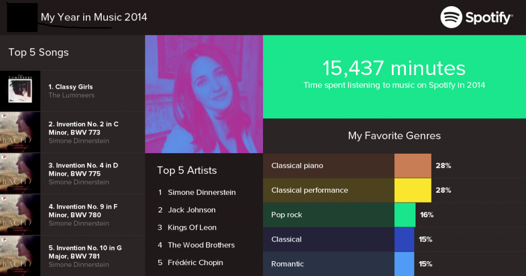
Task: Select Invention No. 2 in C Minor, BWV 773
Action: point(83,128)
